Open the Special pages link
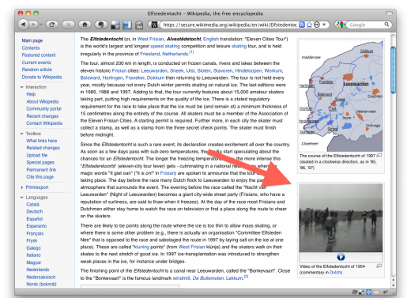Image resolution: width=411 pixels, height=298 pixels. [40, 162]
